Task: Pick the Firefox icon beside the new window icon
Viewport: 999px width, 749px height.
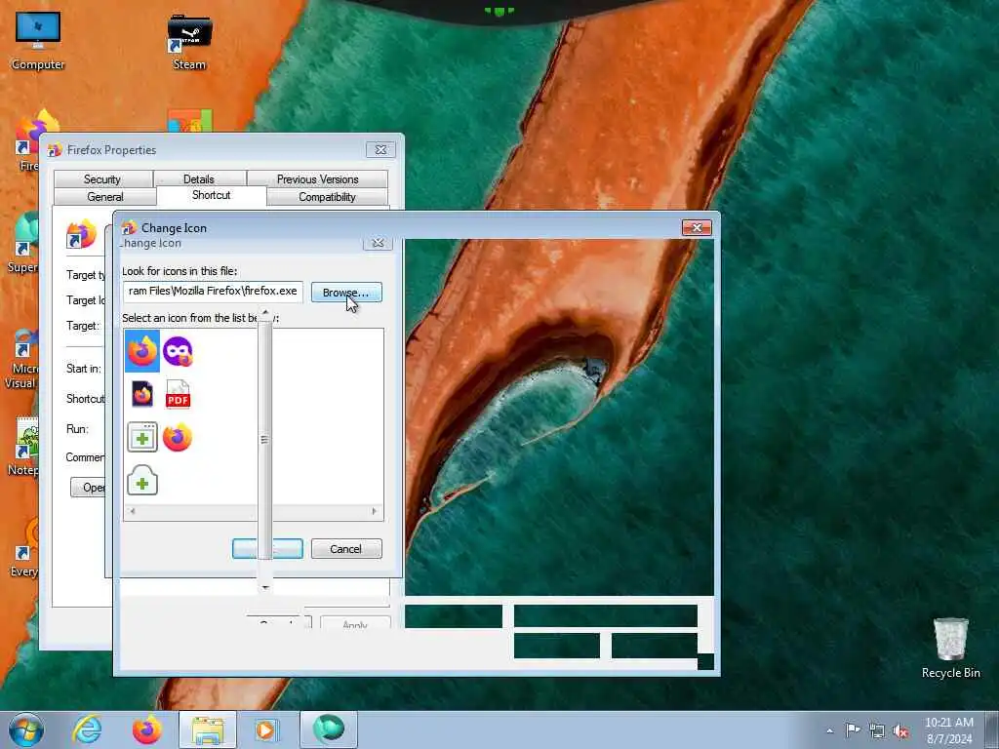Action: click(178, 438)
